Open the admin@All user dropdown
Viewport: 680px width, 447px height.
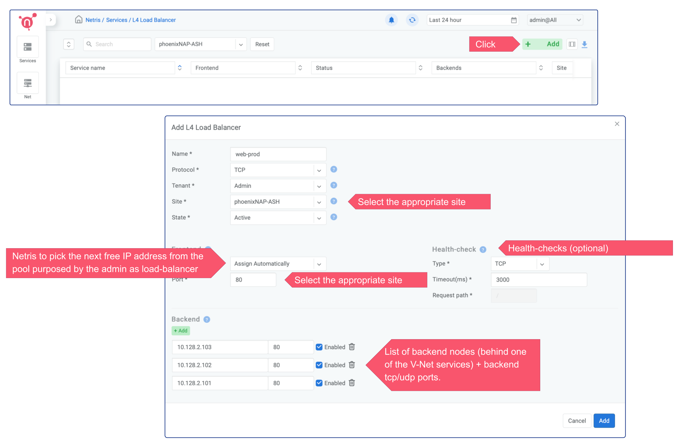pyautogui.click(x=555, y=20)
